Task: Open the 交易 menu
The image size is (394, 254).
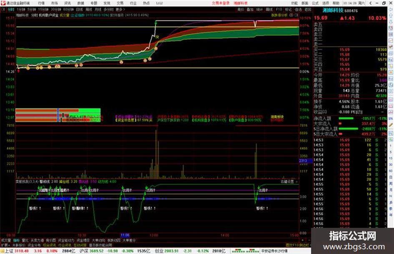Action: [120, 3]
